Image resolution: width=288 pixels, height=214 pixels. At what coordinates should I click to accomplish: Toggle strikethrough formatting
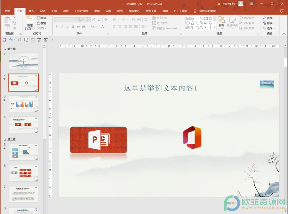tap(78, 27)
